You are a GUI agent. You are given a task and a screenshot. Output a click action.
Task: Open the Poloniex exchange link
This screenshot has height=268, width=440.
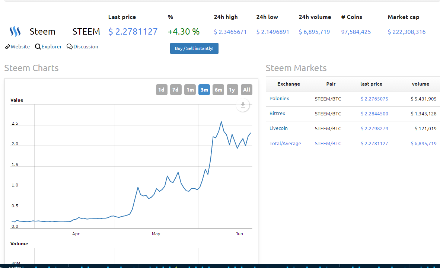tap(279, 99)
